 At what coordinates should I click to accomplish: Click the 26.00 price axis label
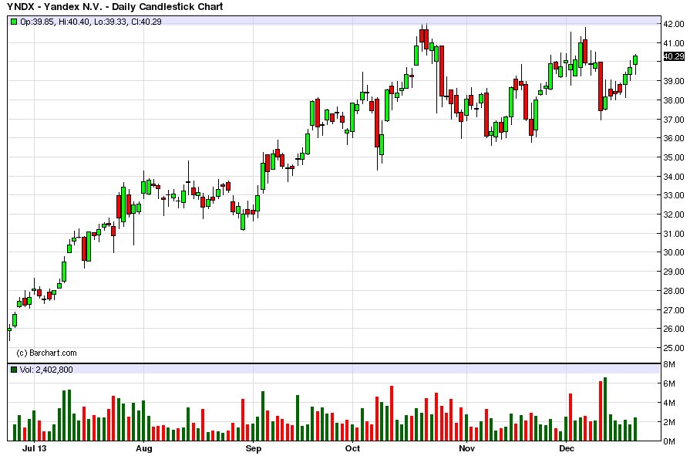pos(674,329)
